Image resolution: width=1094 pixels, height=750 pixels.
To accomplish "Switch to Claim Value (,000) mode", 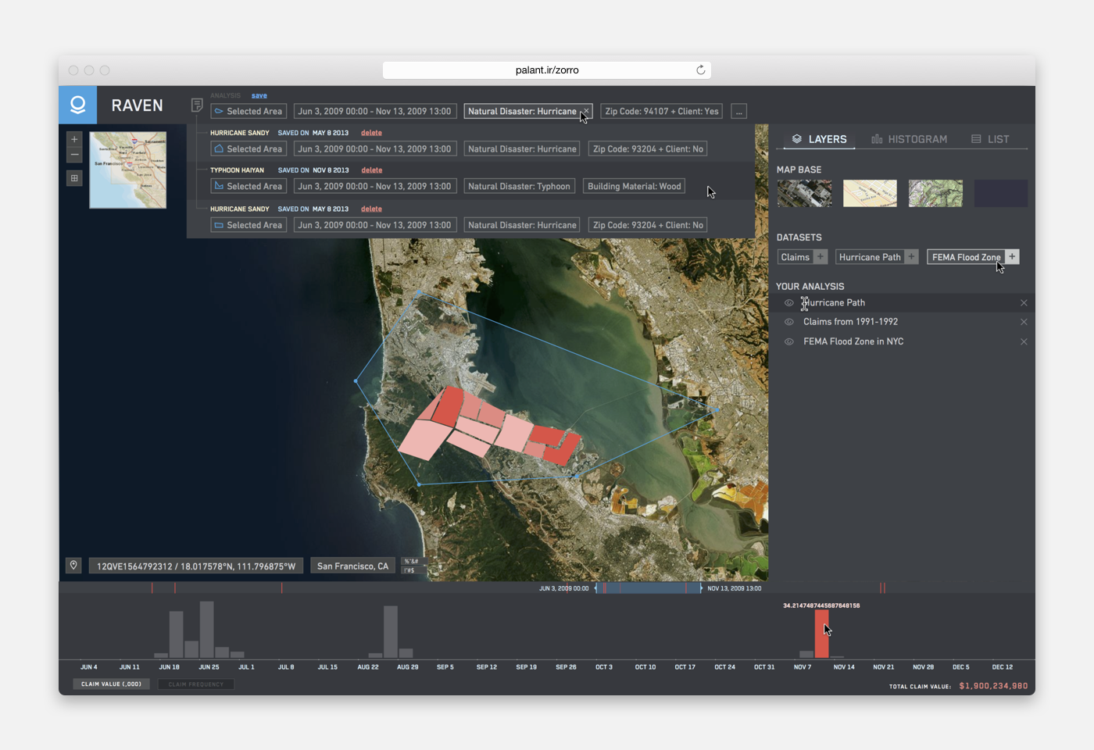I will (112, 684).
